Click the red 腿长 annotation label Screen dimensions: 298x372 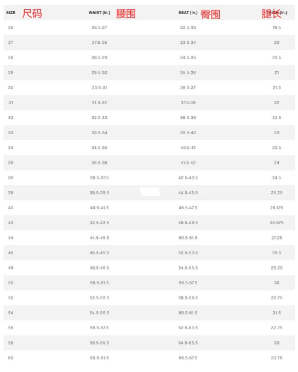click(271, 14)
